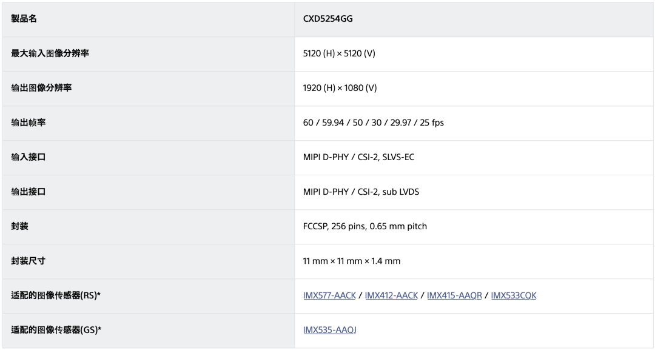655x350 pixels.
Task: Select the 输入接口 row label
Action: click(28, 157)
